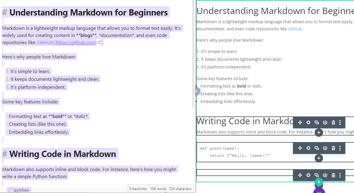The width and height of the screenshot is (354, 193).
Task: Toggle power icon on def greet code module
Action: pos(325,148)
